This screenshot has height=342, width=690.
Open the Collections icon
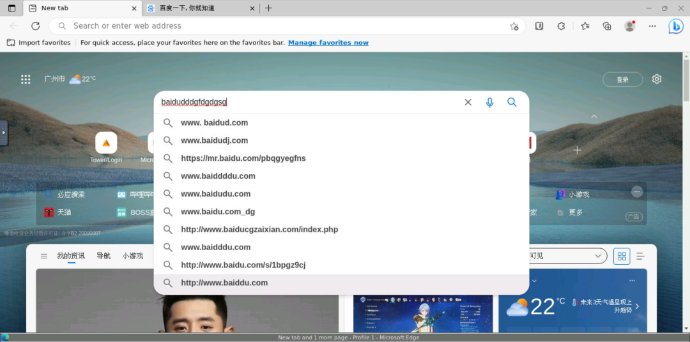(608, 26)
